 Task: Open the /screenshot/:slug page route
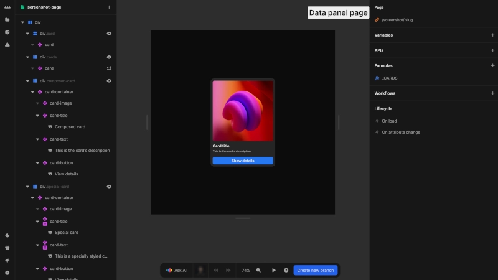point(397,20)
